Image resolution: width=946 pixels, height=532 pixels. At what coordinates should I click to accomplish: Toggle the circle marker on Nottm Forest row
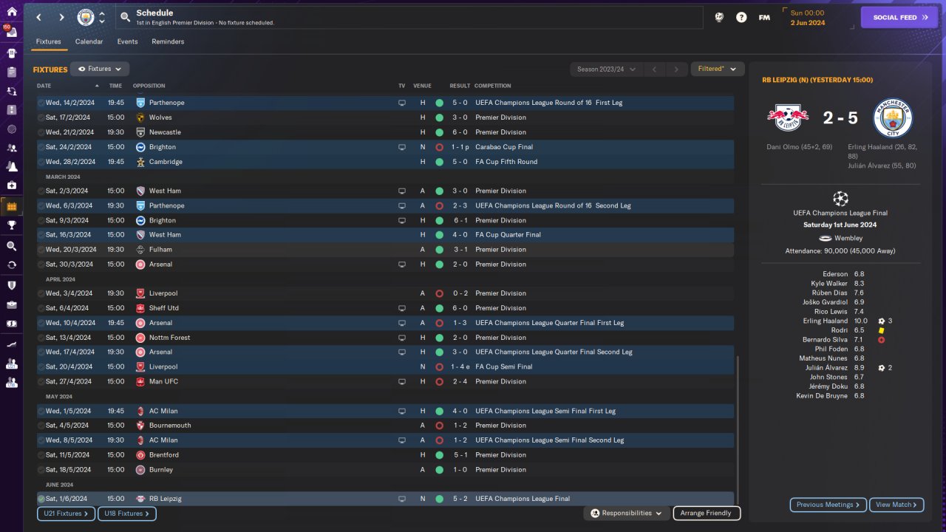click(41, 338)
